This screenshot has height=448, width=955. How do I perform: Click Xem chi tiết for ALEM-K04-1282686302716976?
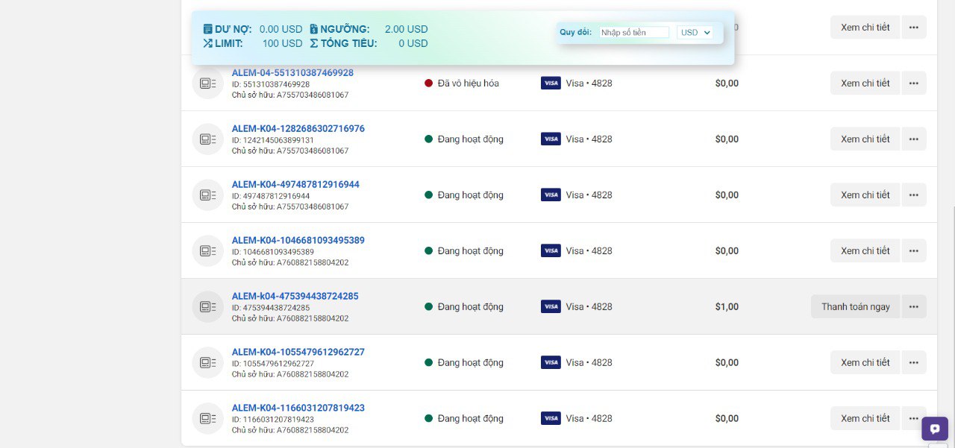(865, 139)
